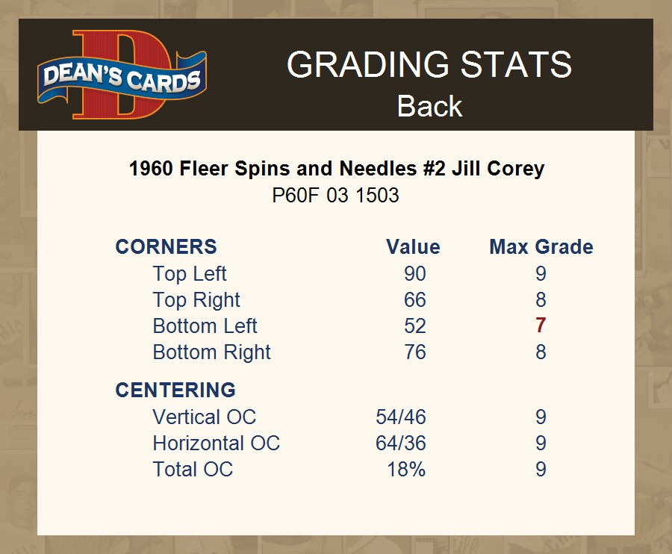Viewport: 672px width, 554px height.
Task: Click the CORNERS section heading
Action: point(166,247)
